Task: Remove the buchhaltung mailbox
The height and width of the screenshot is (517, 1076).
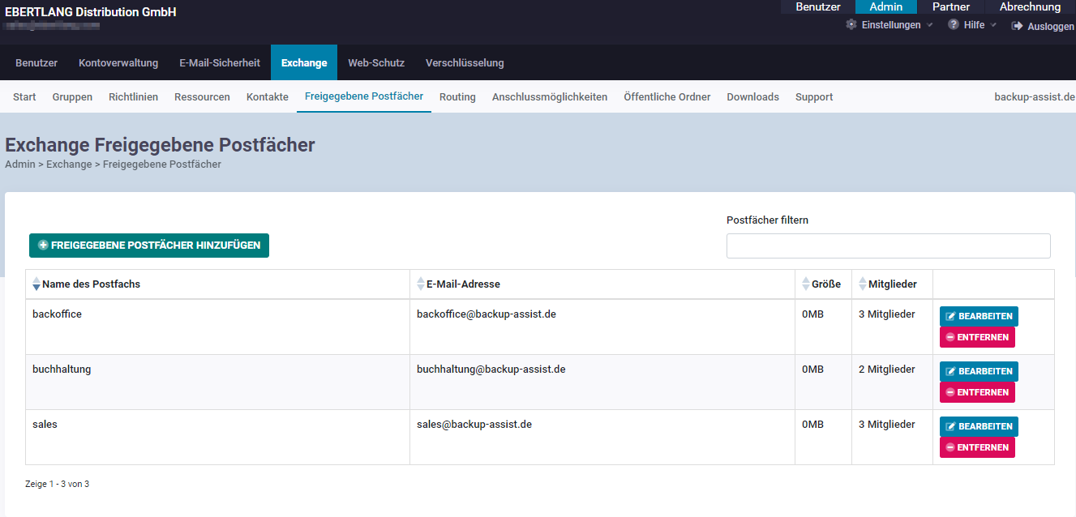Action: pyautogui.click(x=976, y=392)
